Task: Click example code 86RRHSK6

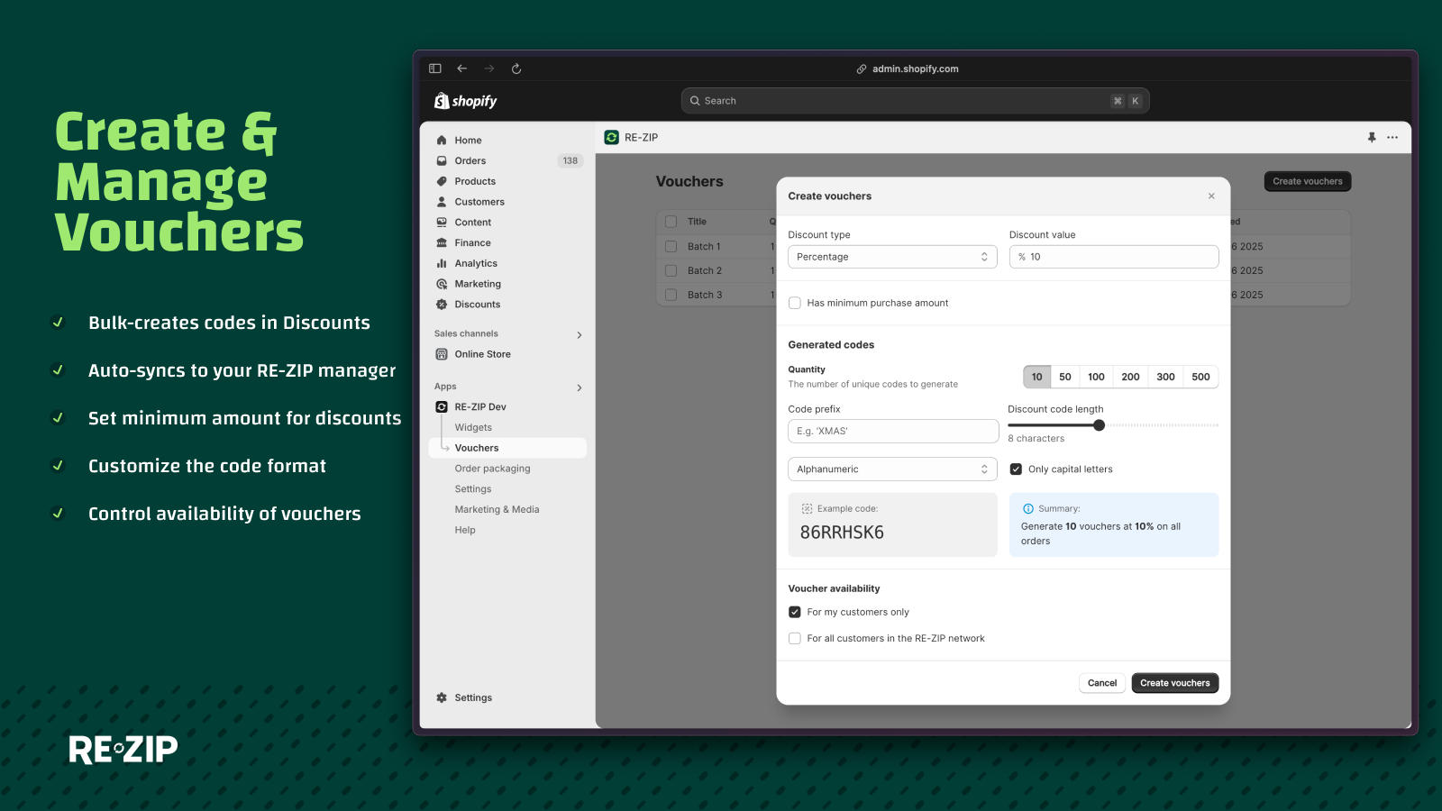Action: click(842, 533)
